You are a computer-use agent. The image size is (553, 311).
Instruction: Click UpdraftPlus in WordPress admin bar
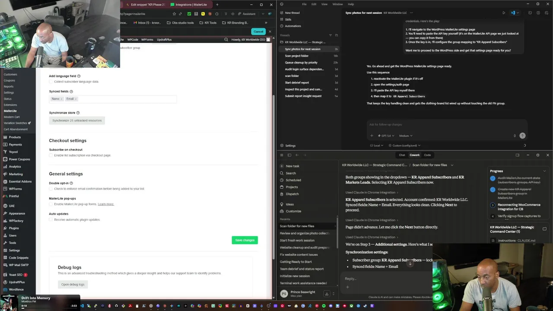[x=164, y=39]
